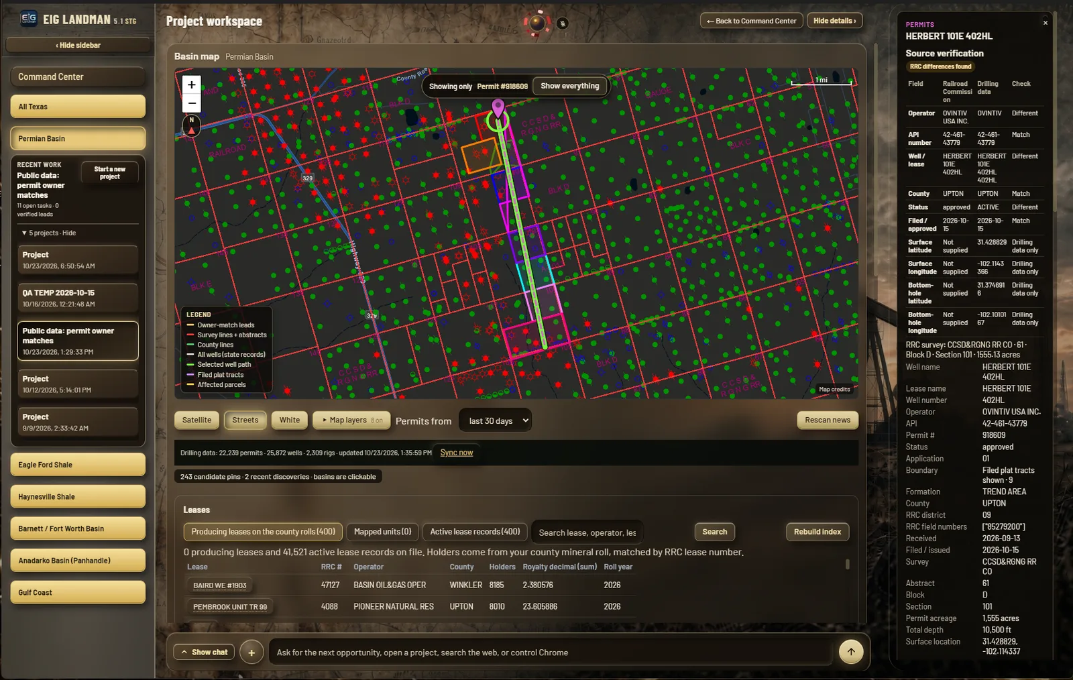Select Eagle Ford Shale region
Viewport: 1073px width, 680px height.
78,465
